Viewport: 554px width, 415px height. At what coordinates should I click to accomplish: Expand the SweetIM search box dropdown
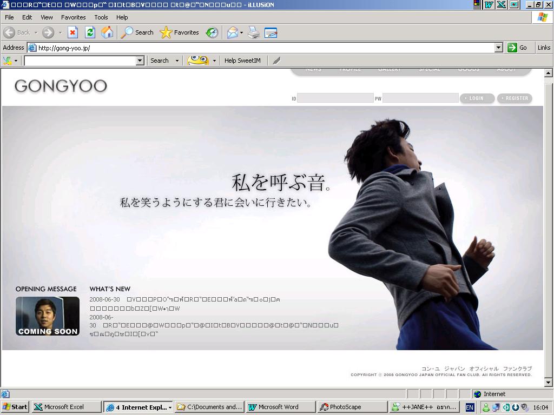pyautogui.click(x=140, y=61)
